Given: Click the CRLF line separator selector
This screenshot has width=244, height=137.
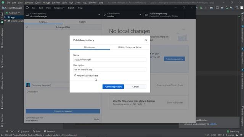Looking at the screenshot, I should [x=213, y=135].
